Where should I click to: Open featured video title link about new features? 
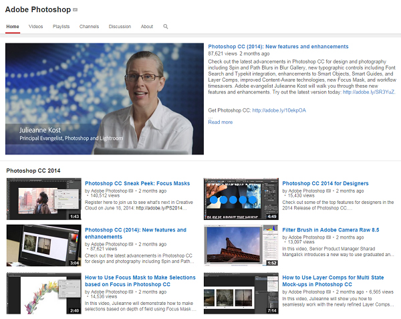coord(278,47)
